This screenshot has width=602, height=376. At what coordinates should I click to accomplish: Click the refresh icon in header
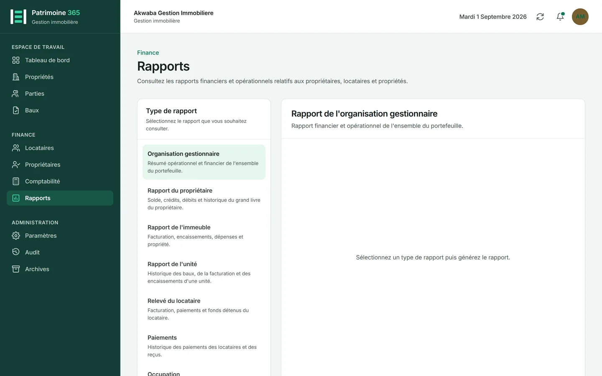coord(540,17)
